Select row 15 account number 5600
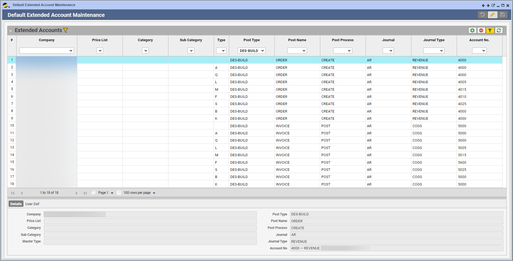 pos(462,163)
